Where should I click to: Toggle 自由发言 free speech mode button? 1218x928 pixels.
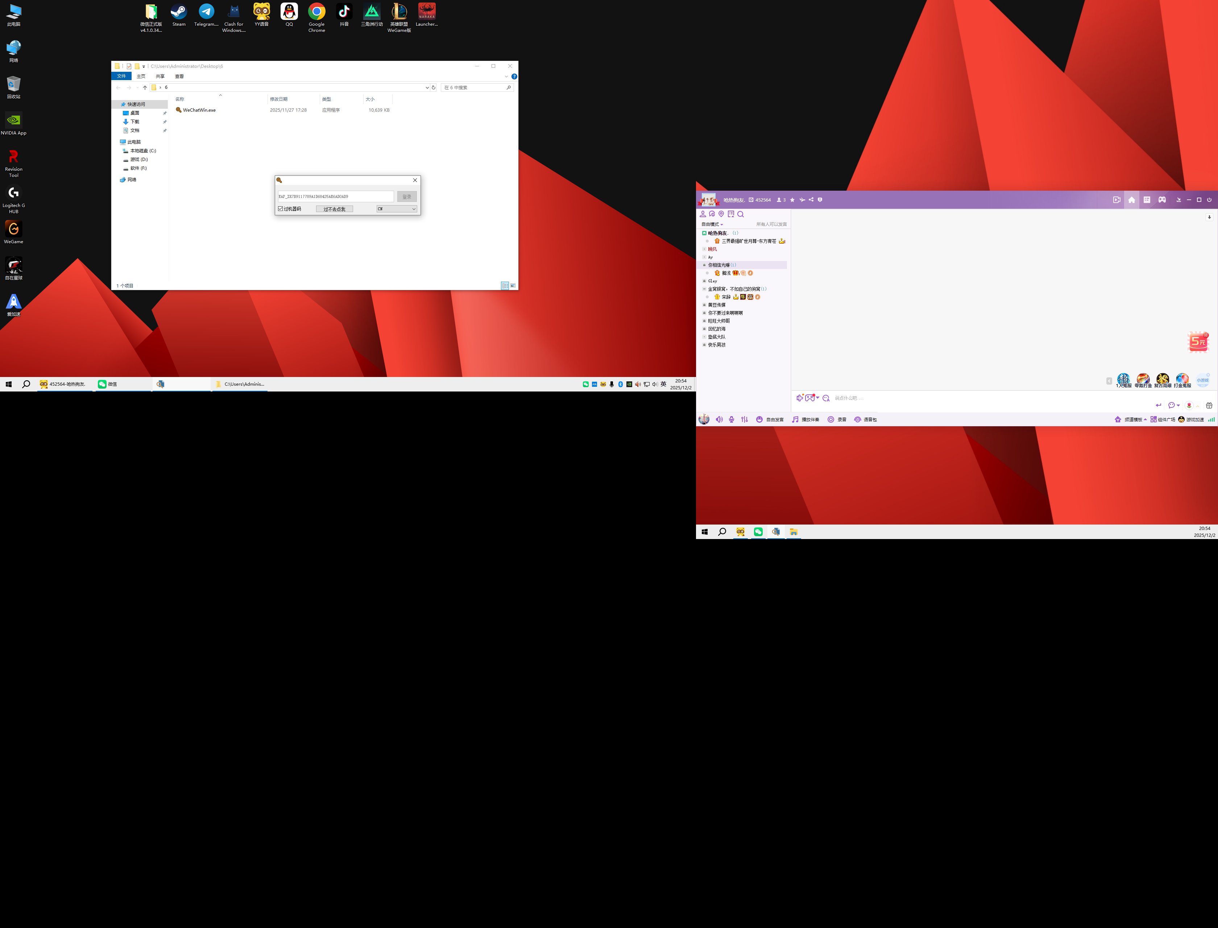tap(770, 419)
